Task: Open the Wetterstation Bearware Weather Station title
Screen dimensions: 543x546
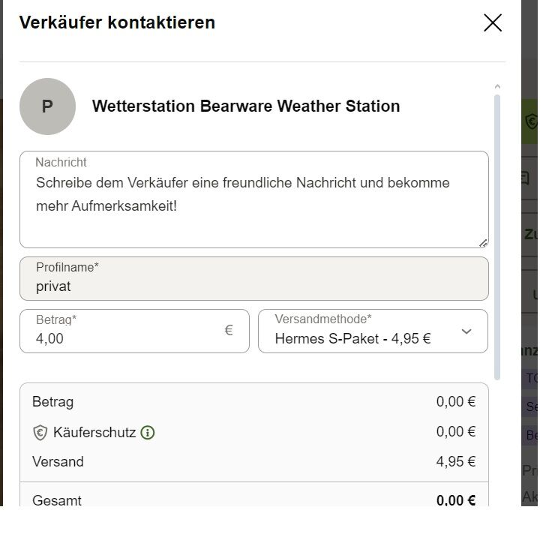Action: pyautogui.click(x=246, y=106)
